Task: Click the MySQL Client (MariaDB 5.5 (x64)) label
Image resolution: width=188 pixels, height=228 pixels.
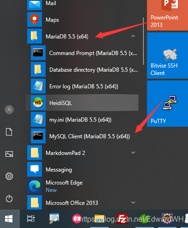Action: [x=90, y=136]
